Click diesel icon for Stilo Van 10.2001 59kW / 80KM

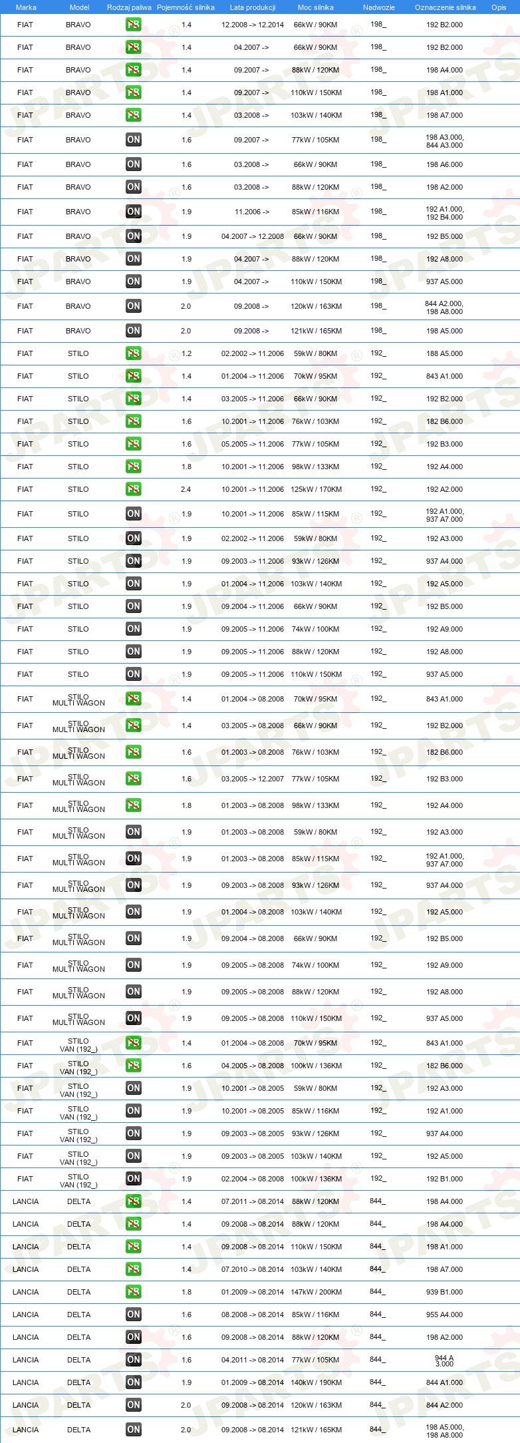click(x=134, y=1088)
